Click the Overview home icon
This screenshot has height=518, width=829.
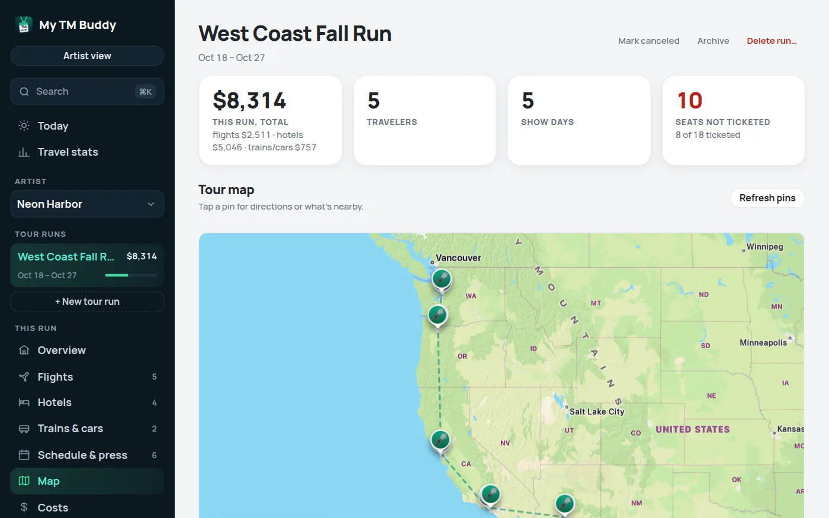tap(24, 350)
